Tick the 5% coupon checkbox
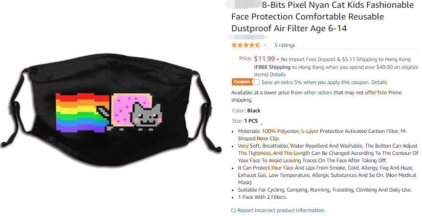Image resolution: width=422 pixels, height=216 pixels. point(257,82)
